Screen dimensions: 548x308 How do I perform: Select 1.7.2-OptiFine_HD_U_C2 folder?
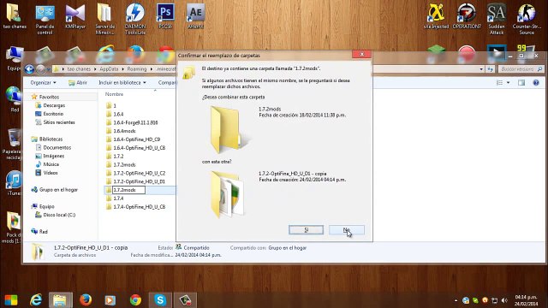pos(139,173)
